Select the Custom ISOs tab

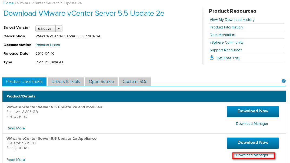(x=135, y=82)
